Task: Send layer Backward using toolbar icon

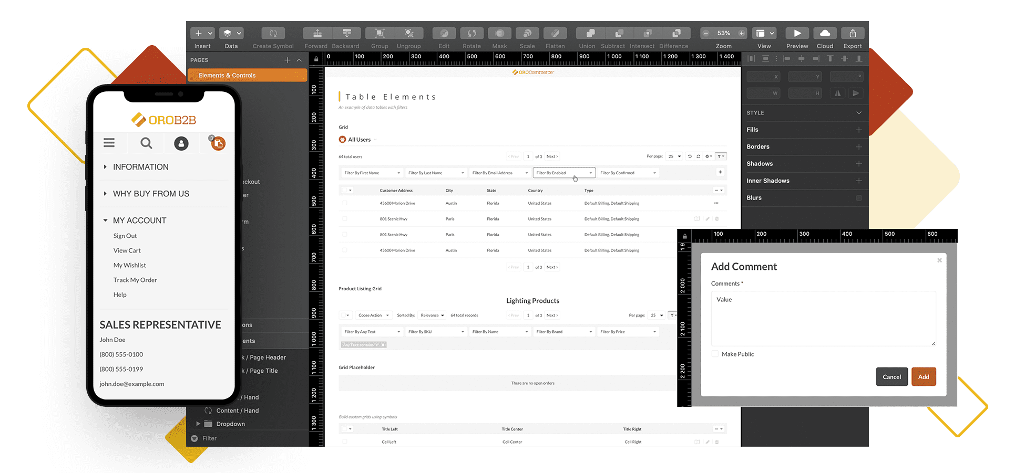Action: click(346, 33)
